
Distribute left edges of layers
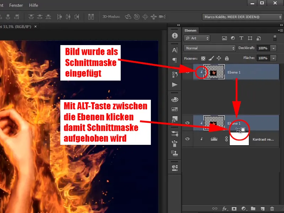[59, 17]
